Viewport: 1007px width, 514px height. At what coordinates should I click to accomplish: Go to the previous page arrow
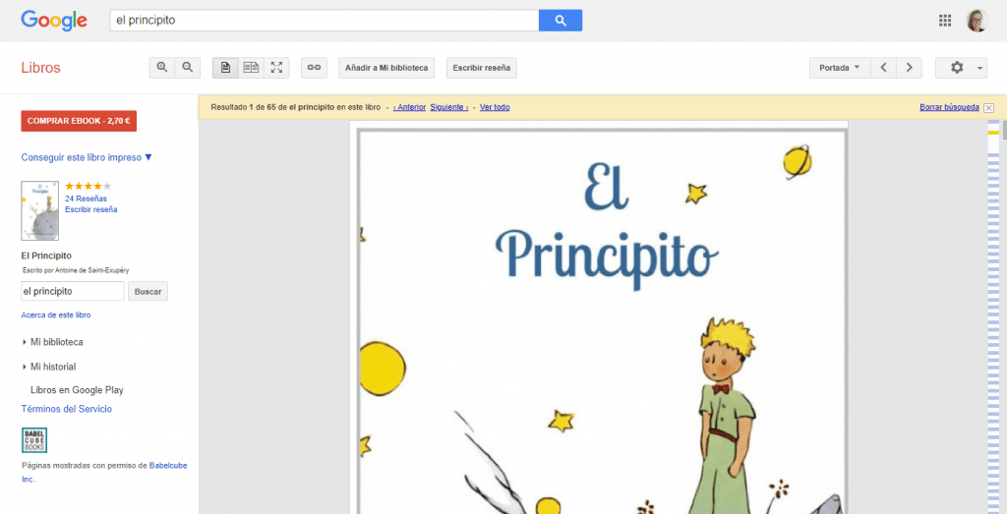pos(884,68)
